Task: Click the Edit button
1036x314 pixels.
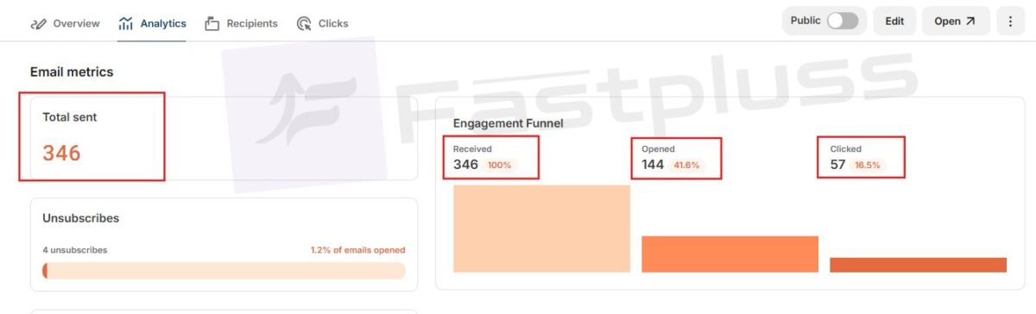Action: pos(894,22)
